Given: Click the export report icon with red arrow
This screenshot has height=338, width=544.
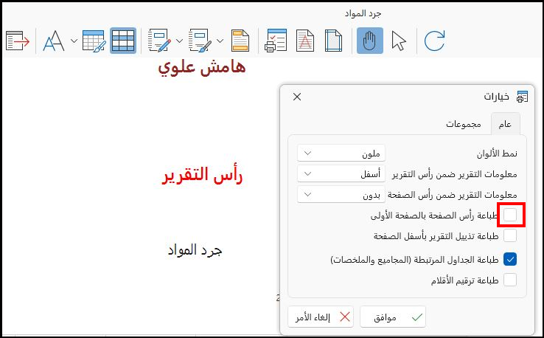Looking at the screenshot, I should pos(18,41).
